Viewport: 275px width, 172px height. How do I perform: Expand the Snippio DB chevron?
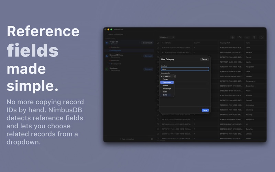pyautogui.click(x=140, y=43)
